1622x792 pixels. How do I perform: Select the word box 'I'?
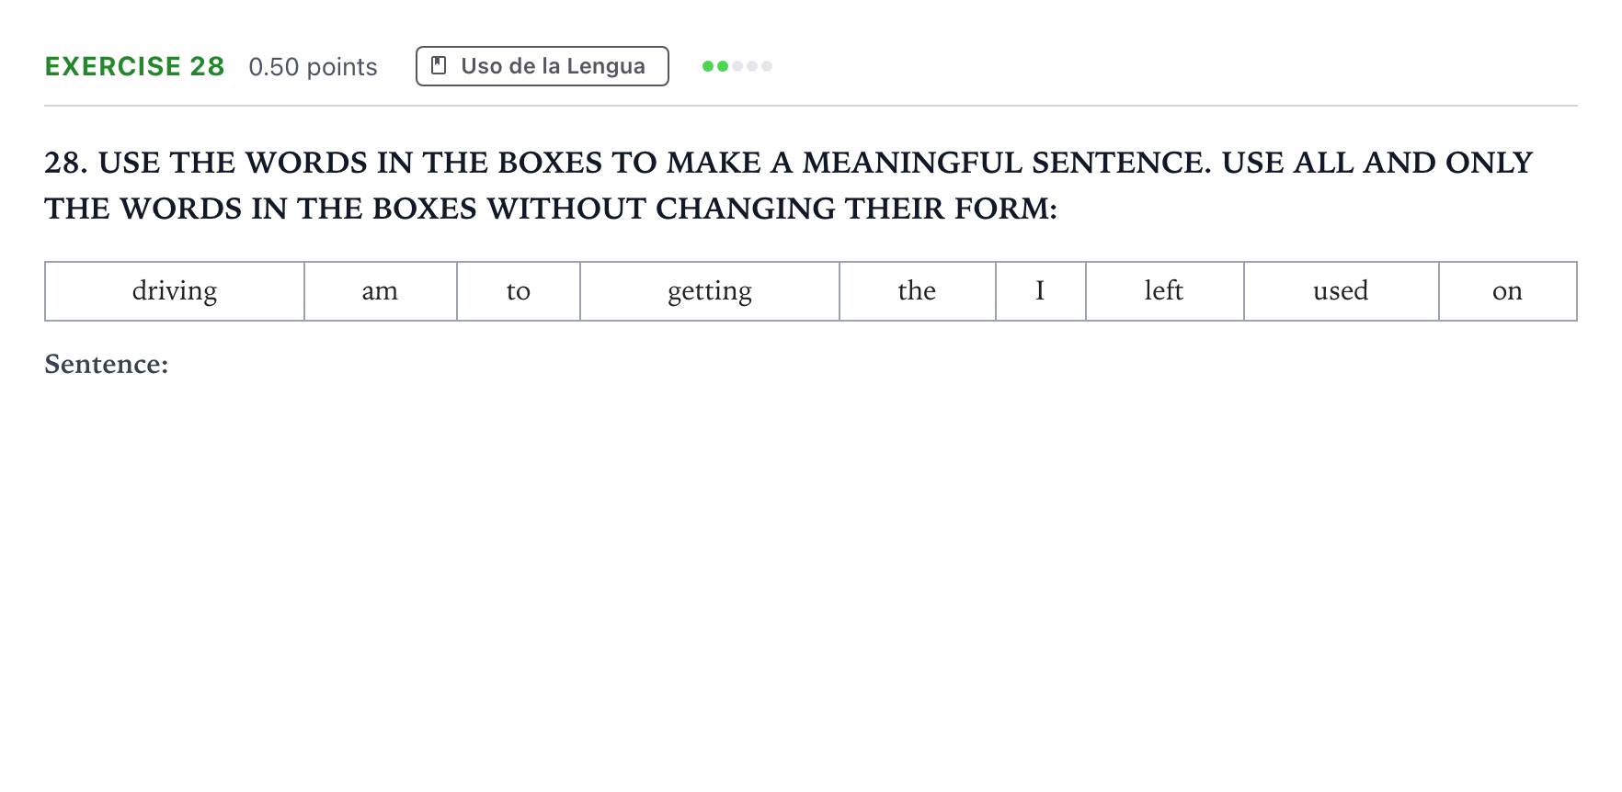pyautogui.click(x=1041, y=291)
